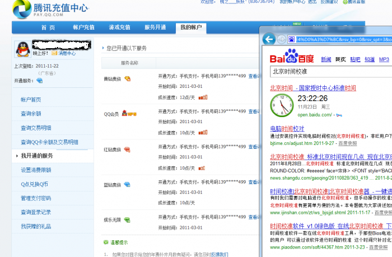
Task: Click the 温馨提示 green tip icon
Action: [x=106, y=242]
